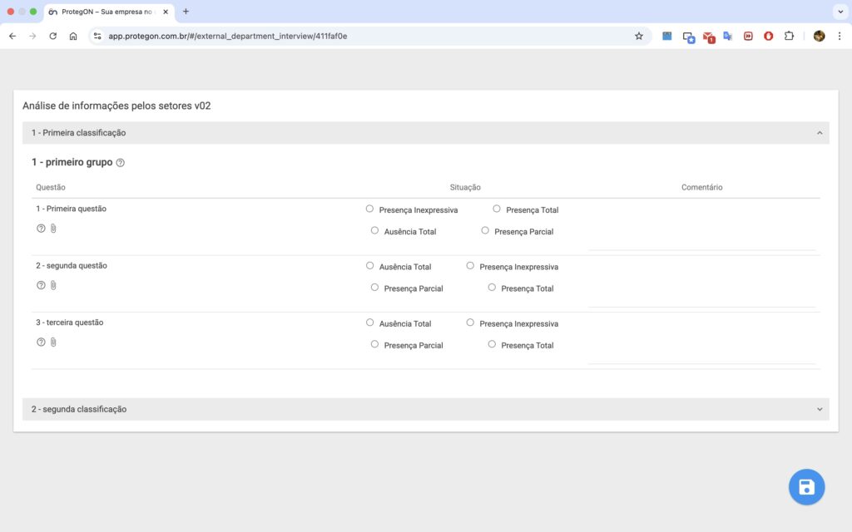Click attachment paperclip under terceira questão
The width and height of the screenshot is (852, 532).
pyautogui.click(x=53, y=342)
